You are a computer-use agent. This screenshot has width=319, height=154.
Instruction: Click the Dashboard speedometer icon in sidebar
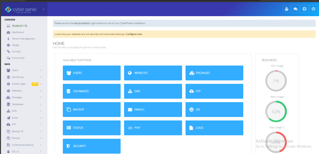coord(8,32)
